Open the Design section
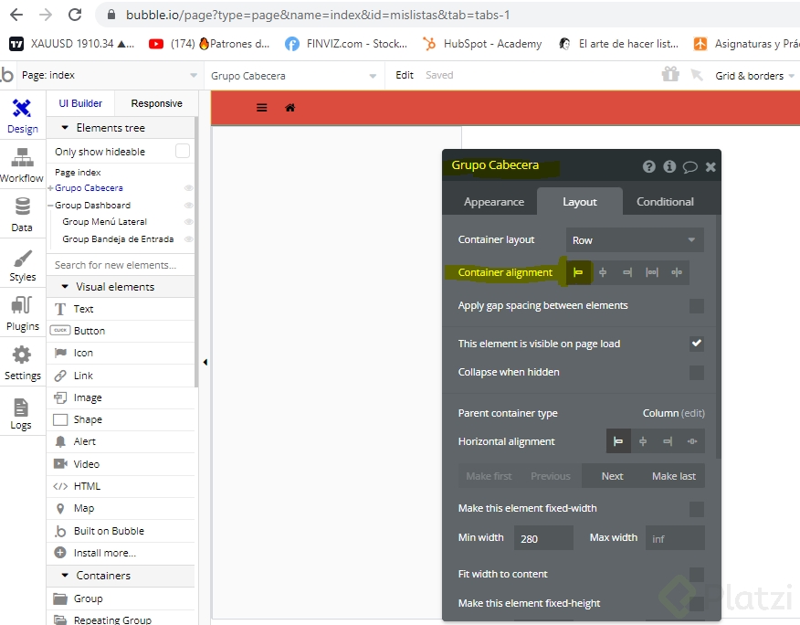 [x=22, y=116]
